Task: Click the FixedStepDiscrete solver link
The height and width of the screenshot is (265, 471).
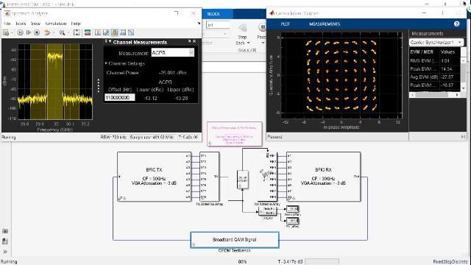Action: pos(450,262)
